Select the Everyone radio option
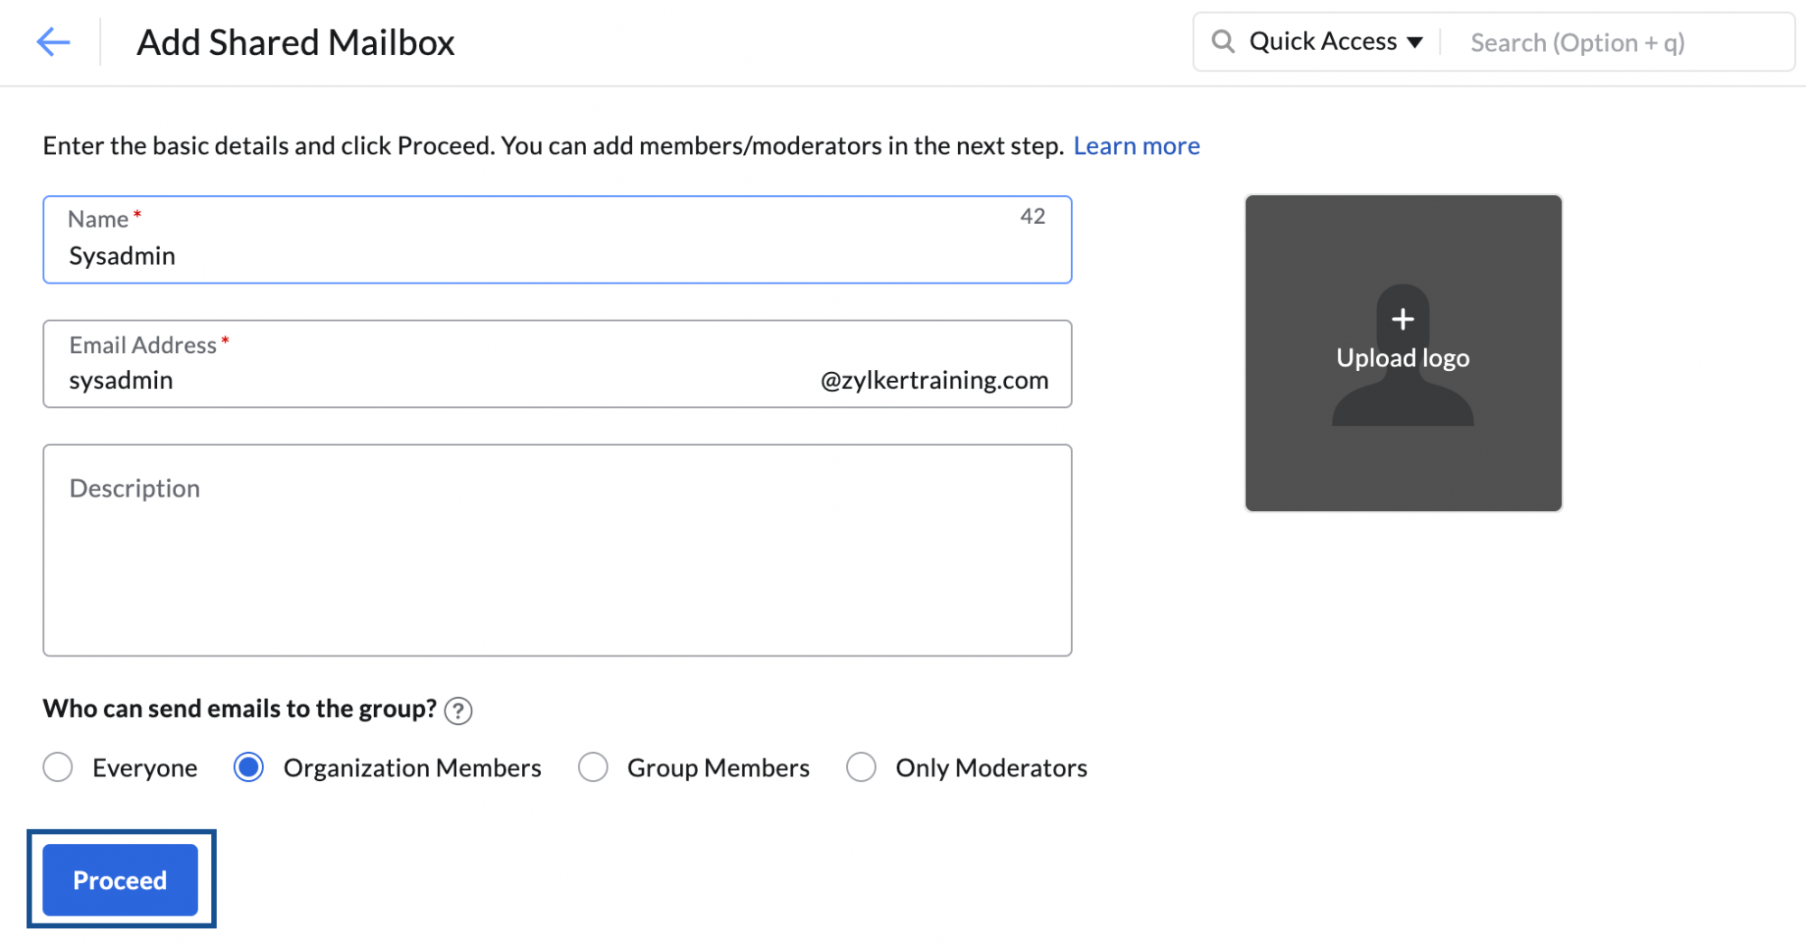This screenshot has height=948, width=1806. [x=59, y=767]
